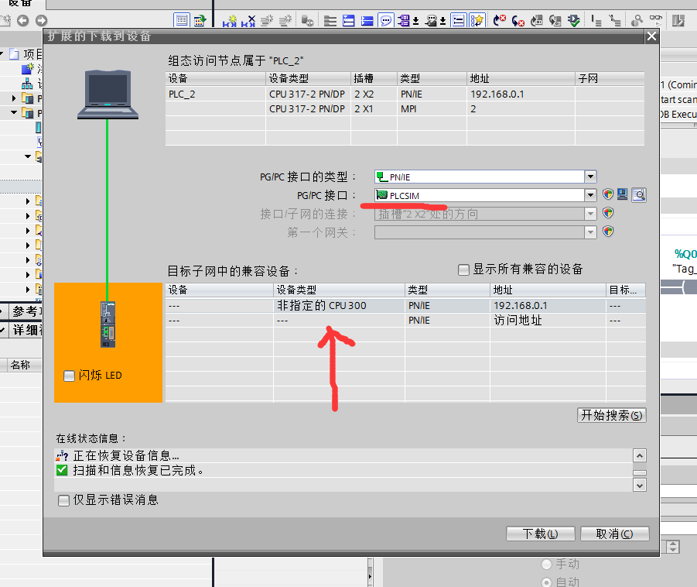Image resolution: width=697 pixels, height=587 pixels.
Task: Select the 自动 radio button
Action: (x=546, y=582)
